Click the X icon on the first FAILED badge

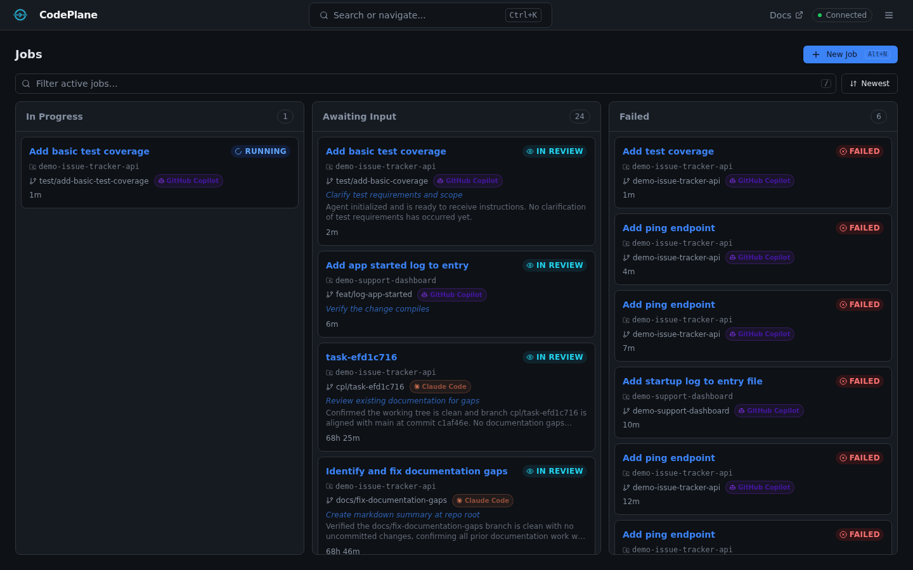point(843,151)
